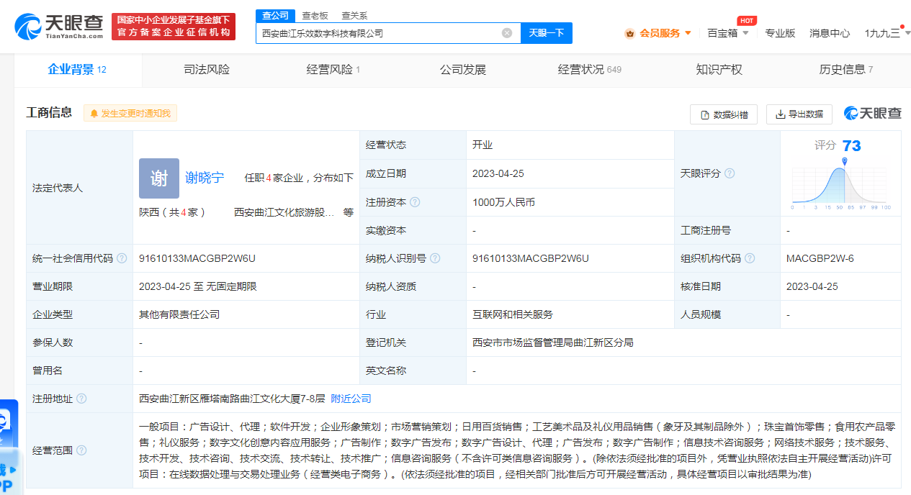Viewport: 911px width, 495px height.
Task: Click the 谢 avatar of the legal representative
Action: tap(159, 178)
